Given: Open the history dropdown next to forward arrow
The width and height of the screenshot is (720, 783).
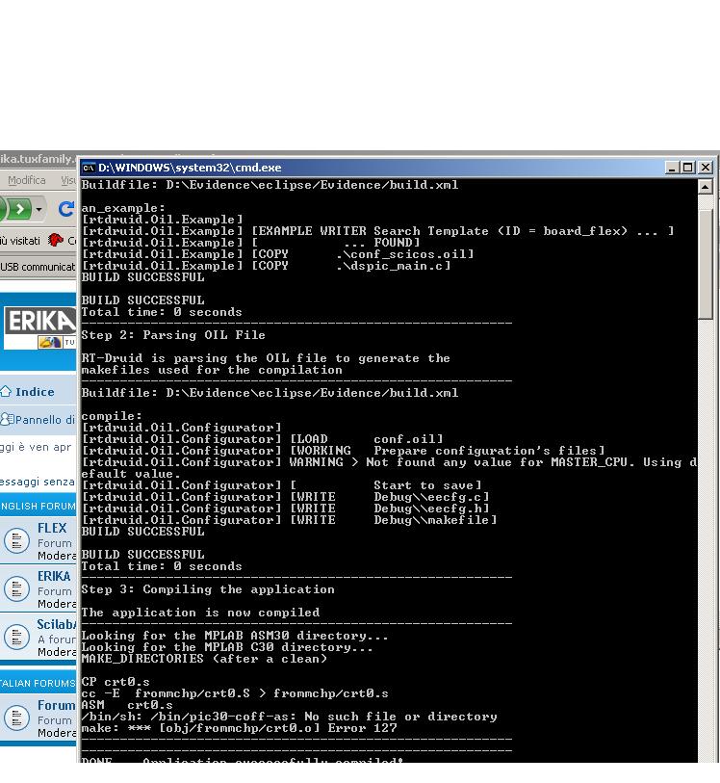Looking at the screenshot, I should tap(39, 209).
